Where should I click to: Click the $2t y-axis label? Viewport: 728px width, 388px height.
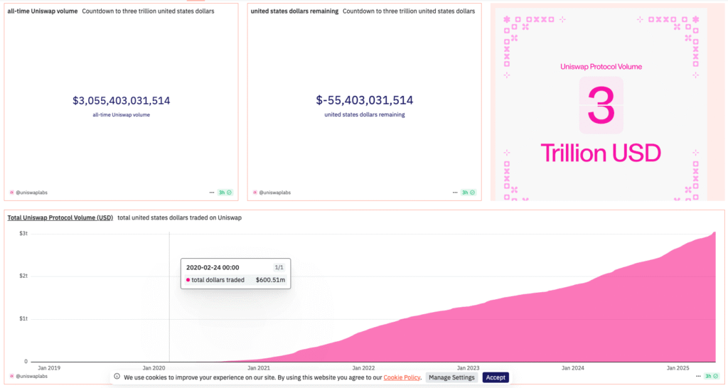pos(23,276)
